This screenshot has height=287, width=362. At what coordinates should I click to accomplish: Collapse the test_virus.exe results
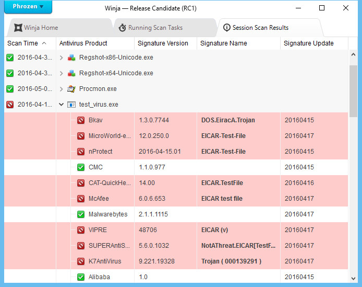(61, 105)
